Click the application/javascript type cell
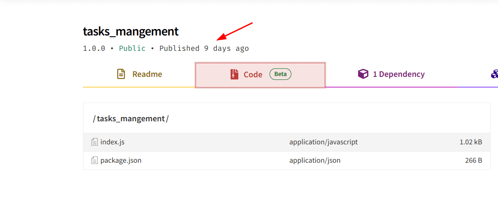 pos(323,142)
